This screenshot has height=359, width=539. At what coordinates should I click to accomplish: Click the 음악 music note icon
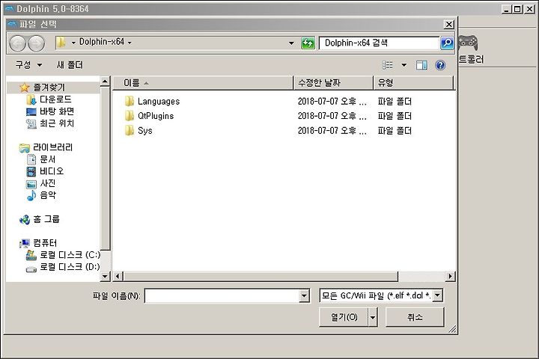tap(31, 195)
